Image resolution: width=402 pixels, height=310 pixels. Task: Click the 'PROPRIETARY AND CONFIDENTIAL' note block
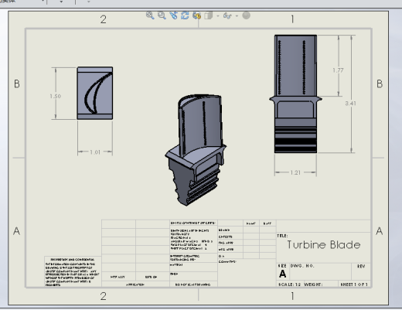coord(73,272)
